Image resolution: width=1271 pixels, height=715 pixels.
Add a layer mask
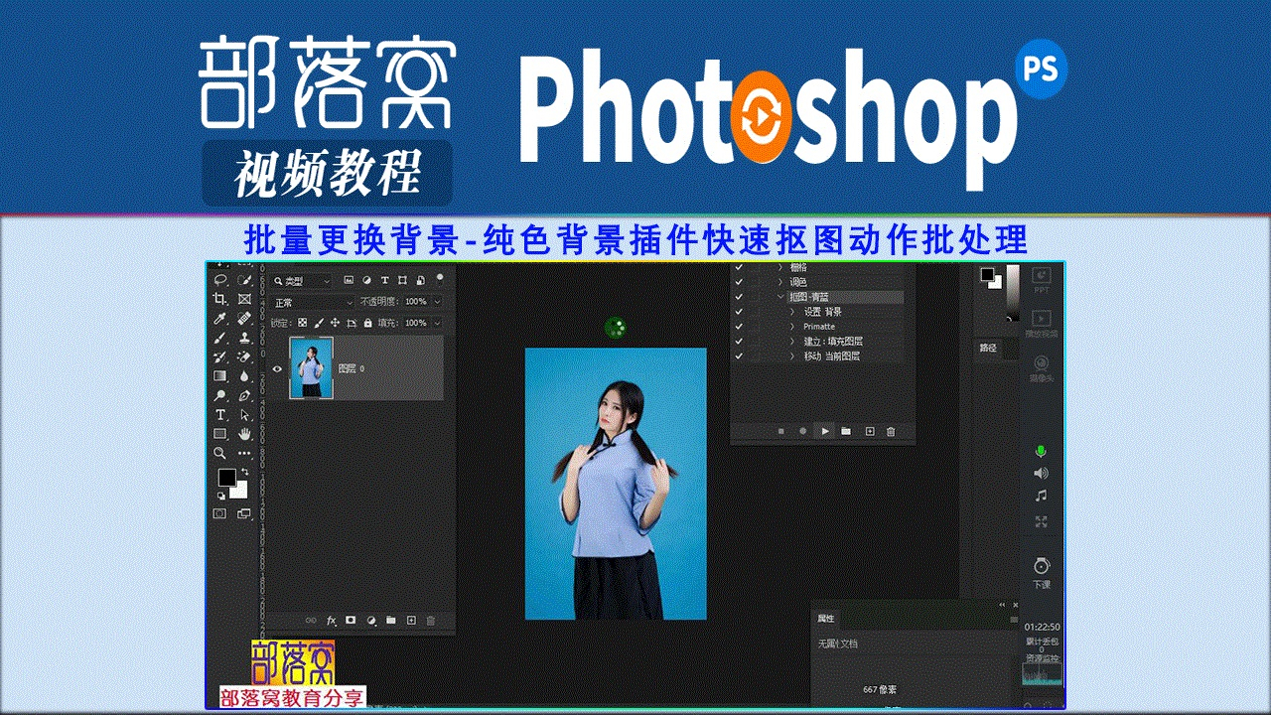(x=351, y=621)
